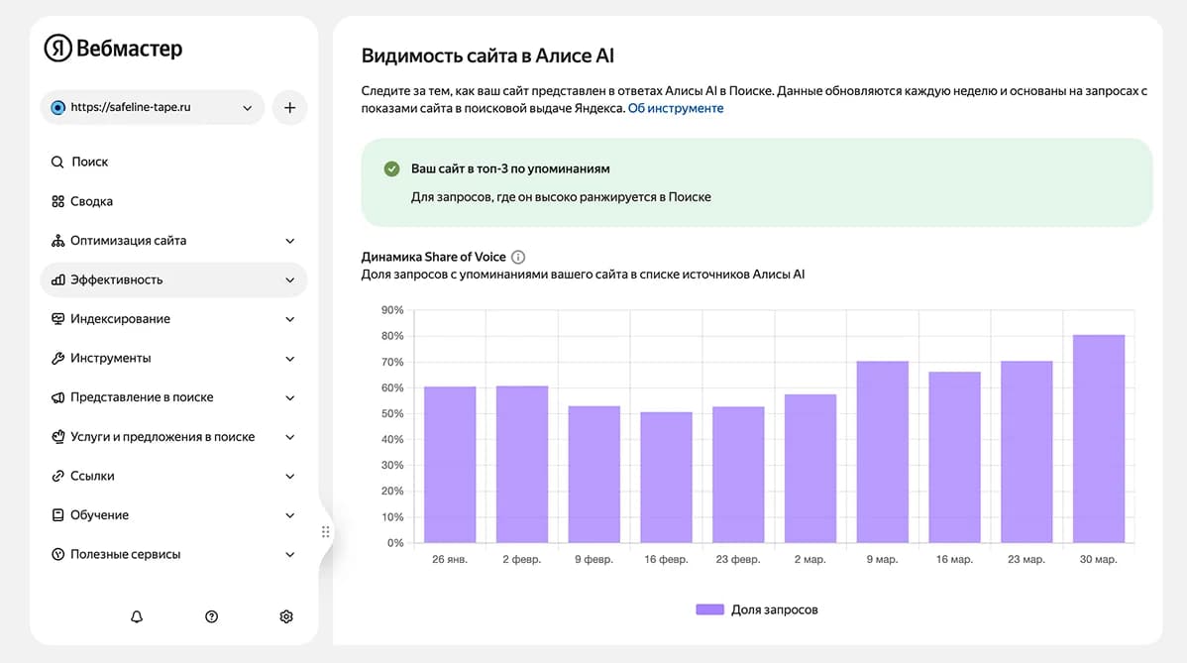Follow the Об инструменте link
This screenshot has width=1187, height=663.
click(676, 108)
